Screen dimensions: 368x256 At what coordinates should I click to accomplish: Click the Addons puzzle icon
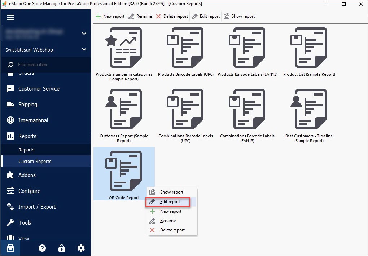pyautogui.click(x=10, y=175)
